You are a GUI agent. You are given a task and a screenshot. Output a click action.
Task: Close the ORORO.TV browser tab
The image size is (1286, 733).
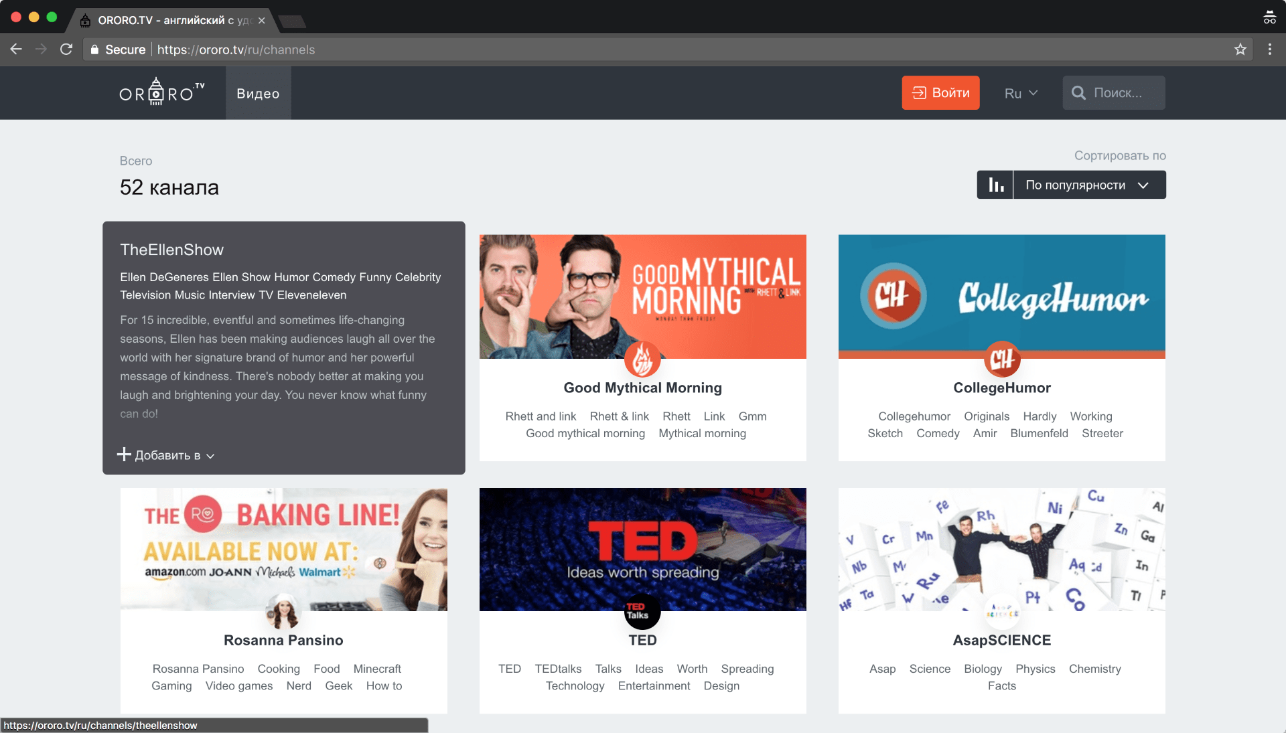point(262,21)
